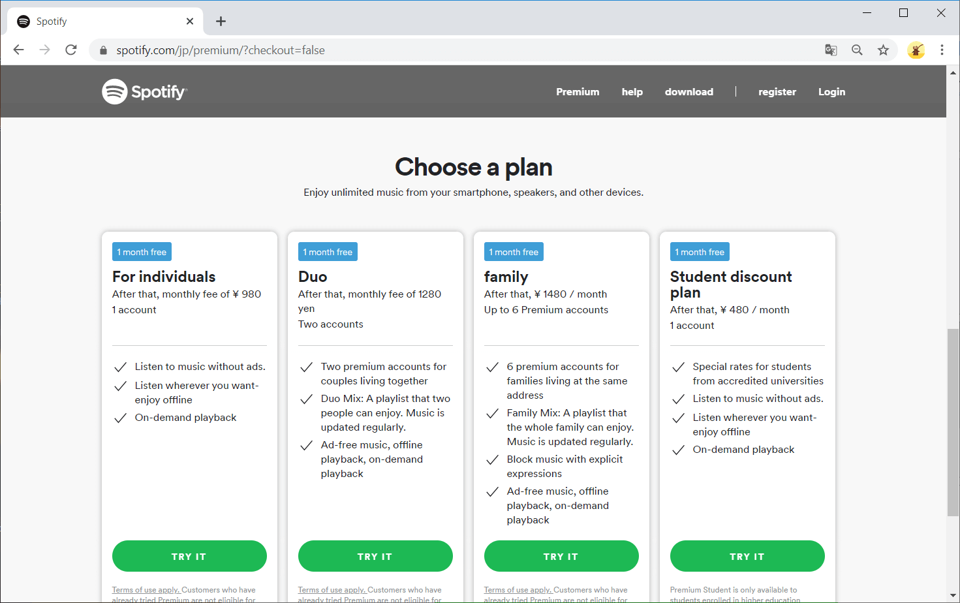Close the Spotify browser tab
960x603 pixels.
(190, 22)
